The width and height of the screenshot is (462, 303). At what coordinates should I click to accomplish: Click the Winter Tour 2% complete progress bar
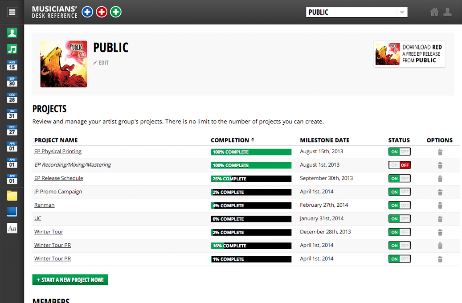tap(251, 232)
